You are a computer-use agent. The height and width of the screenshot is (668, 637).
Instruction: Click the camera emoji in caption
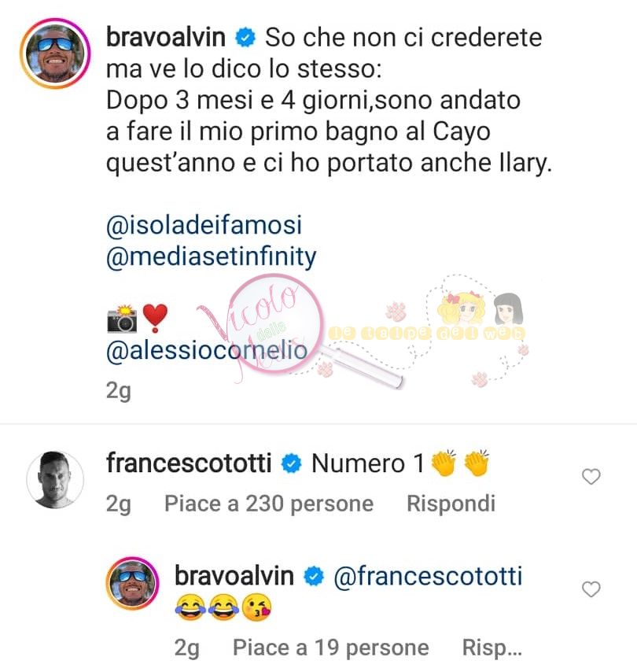(x=122, y=319)
